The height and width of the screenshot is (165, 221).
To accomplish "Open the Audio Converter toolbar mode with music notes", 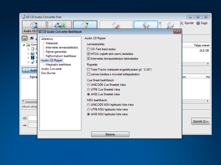I will [59, 25].
